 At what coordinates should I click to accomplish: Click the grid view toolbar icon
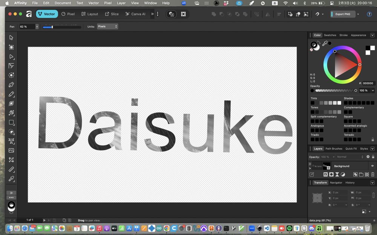184,14
